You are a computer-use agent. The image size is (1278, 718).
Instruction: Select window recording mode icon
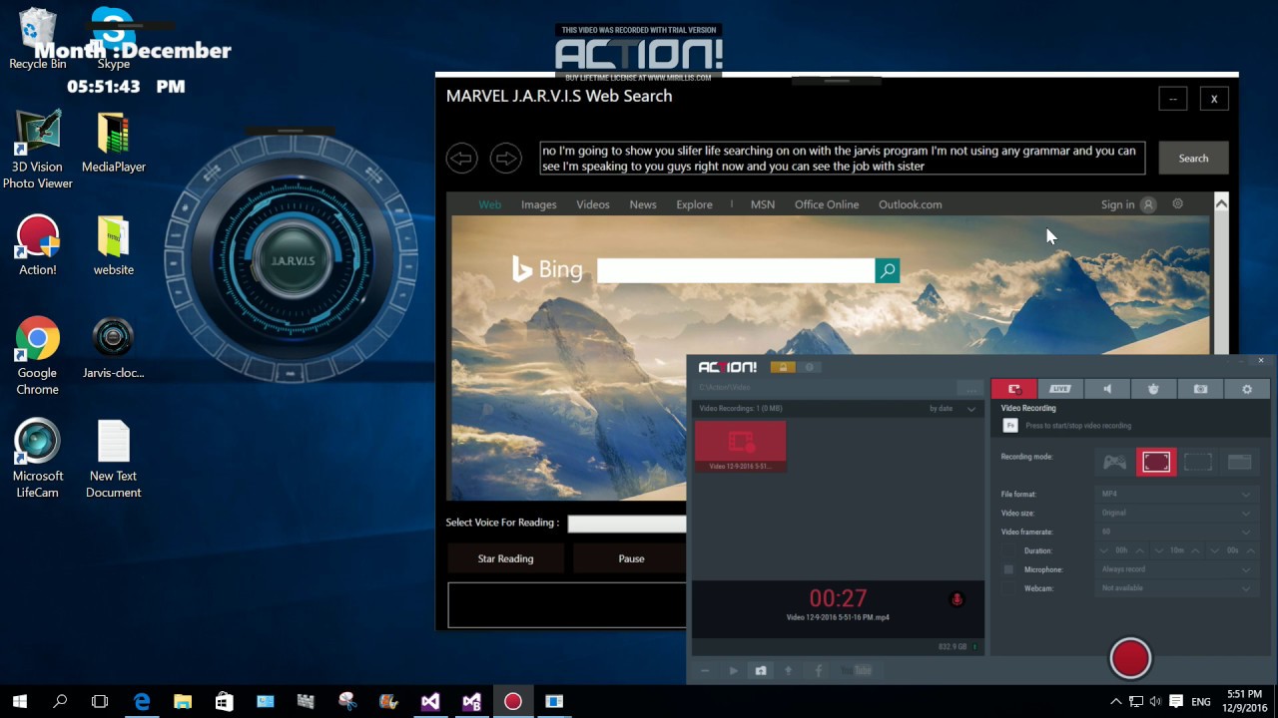(x=1239, y=462)
